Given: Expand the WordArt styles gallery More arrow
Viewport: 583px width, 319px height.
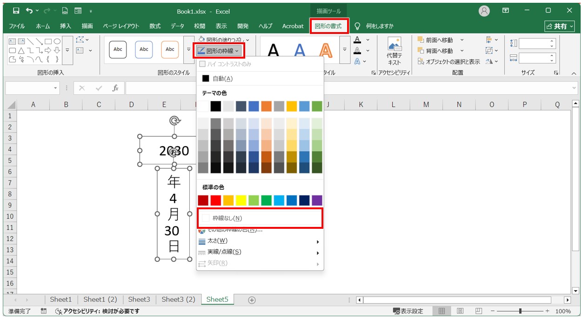Looking at the screenshot, I should tap(345, 49).
